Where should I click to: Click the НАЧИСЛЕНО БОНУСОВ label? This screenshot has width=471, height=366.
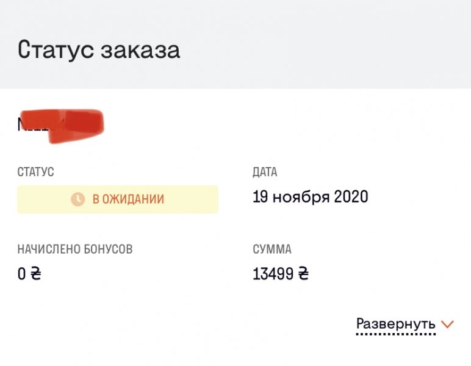(75, 249)
